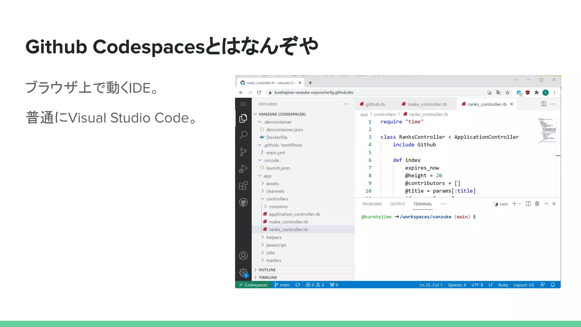Click the notifications bell in the status bar
Image resolution: width=581 pixels, height=327 pixels.
pos(553,285)
